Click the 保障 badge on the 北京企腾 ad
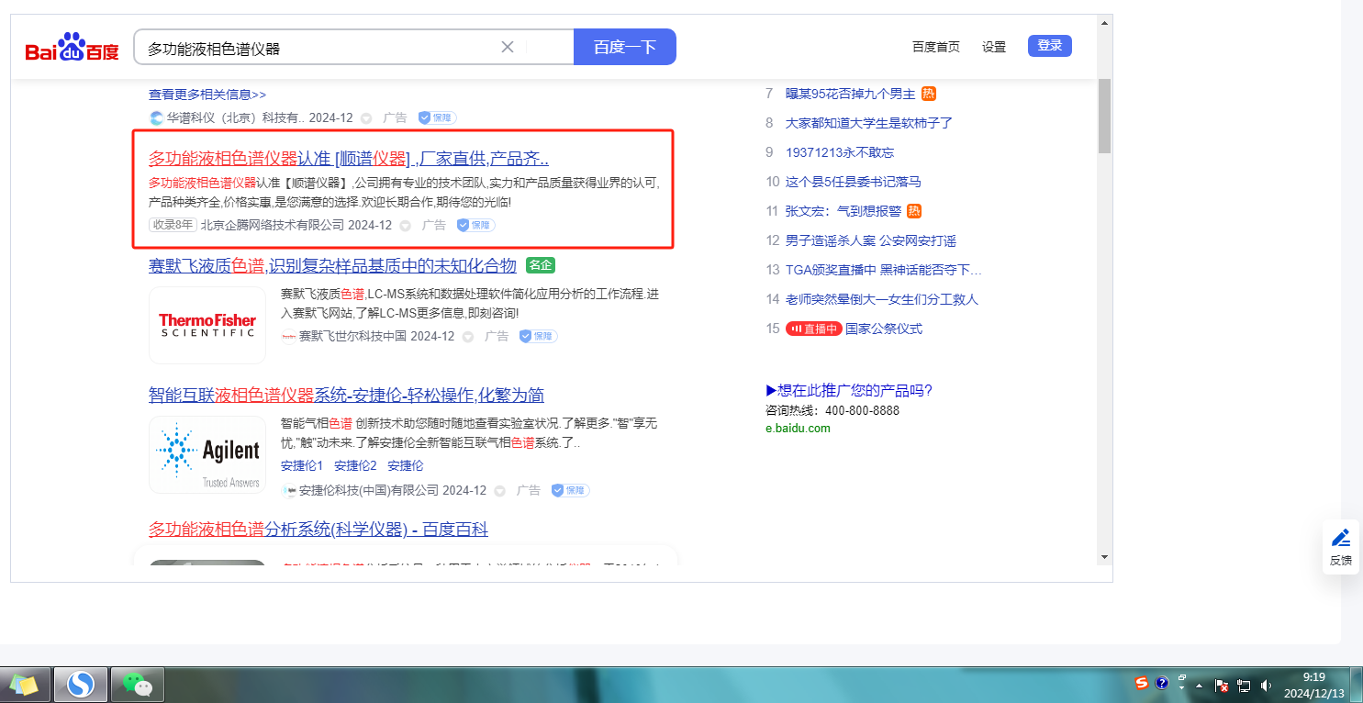Screen dimensions: 1363x703 [475, 225]
